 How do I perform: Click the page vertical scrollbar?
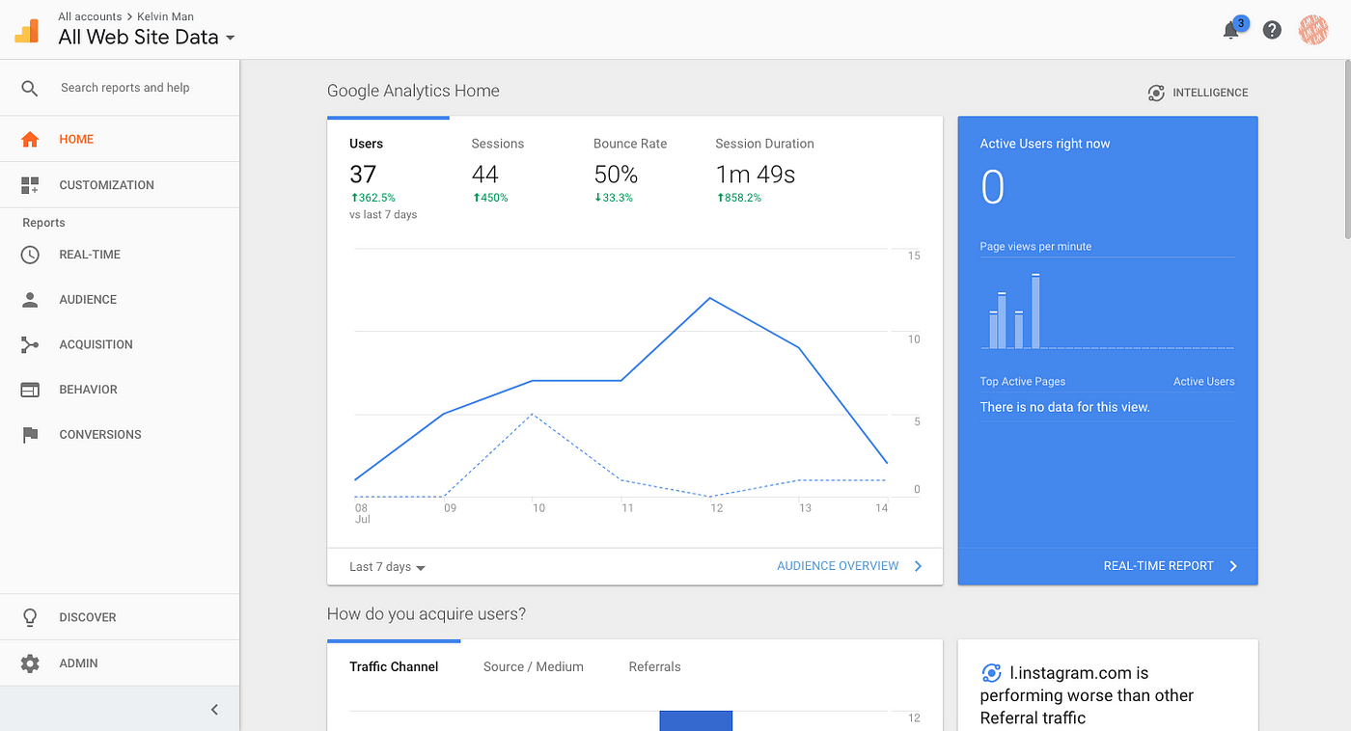[x=1346, y=149]
